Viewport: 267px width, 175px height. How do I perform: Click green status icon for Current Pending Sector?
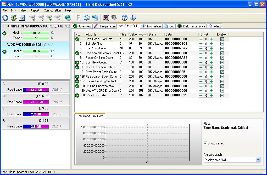coord(77,81)
